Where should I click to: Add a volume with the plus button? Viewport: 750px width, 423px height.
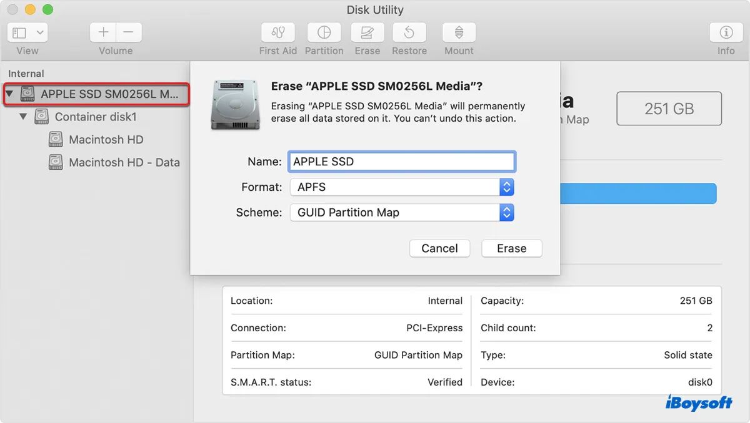pos(103,32)
